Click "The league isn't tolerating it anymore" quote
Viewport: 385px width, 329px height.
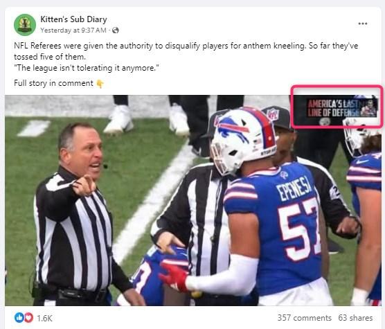[x=87, y=68]
